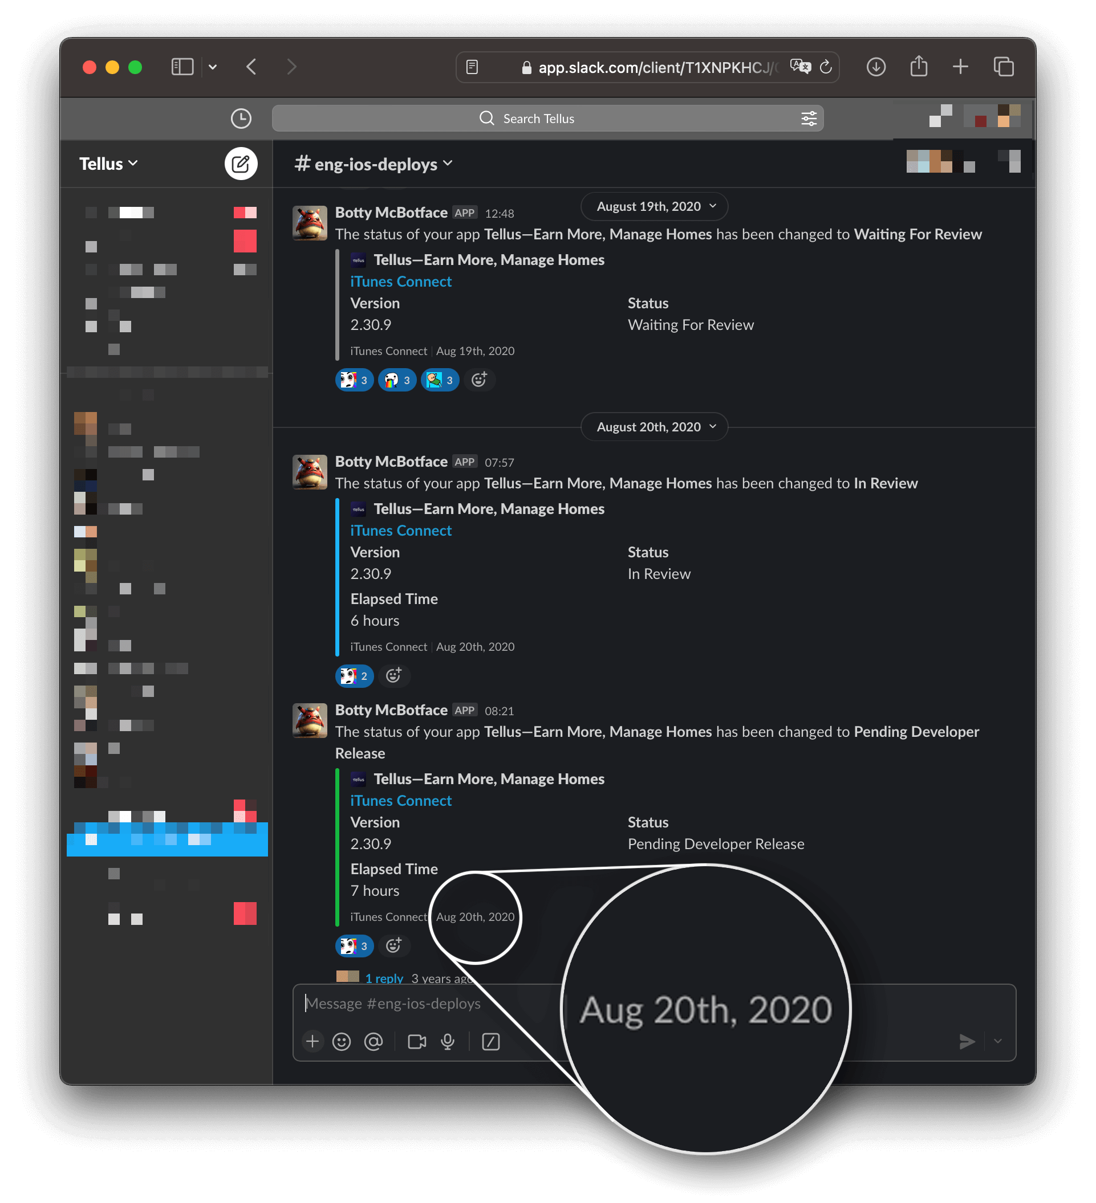Viewport: 1096px width, 1203px height.
Task: Open Reader view icon in address bar
Action: coord(472,67)
